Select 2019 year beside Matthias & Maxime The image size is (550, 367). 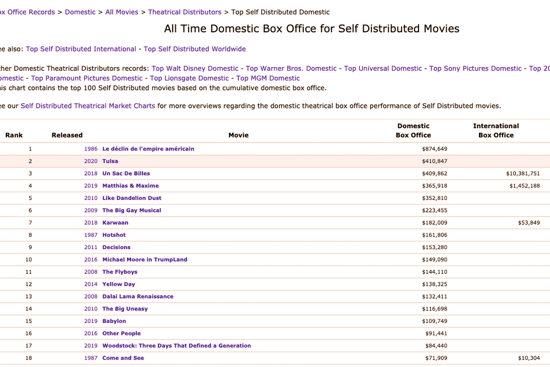pos(91,186)
